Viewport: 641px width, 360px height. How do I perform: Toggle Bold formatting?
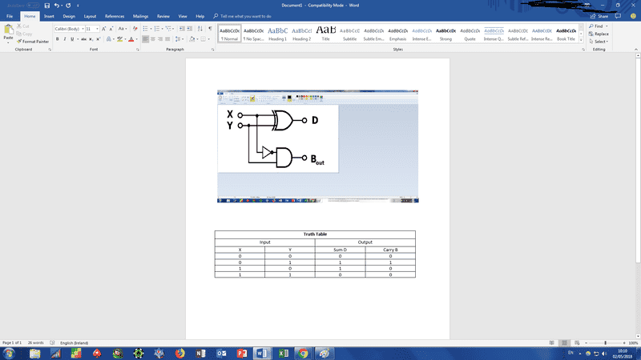(x=58, y=38)
